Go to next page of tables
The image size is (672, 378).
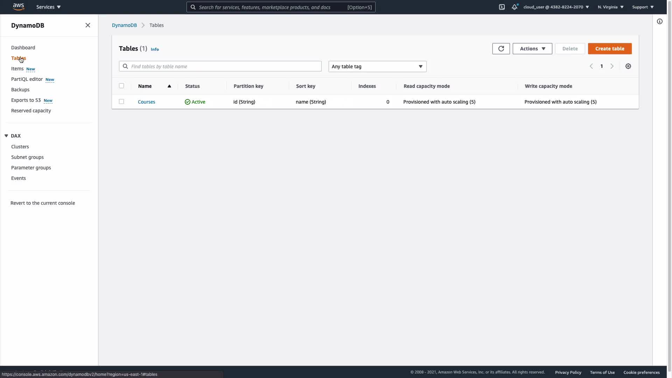tap(612, 66)
